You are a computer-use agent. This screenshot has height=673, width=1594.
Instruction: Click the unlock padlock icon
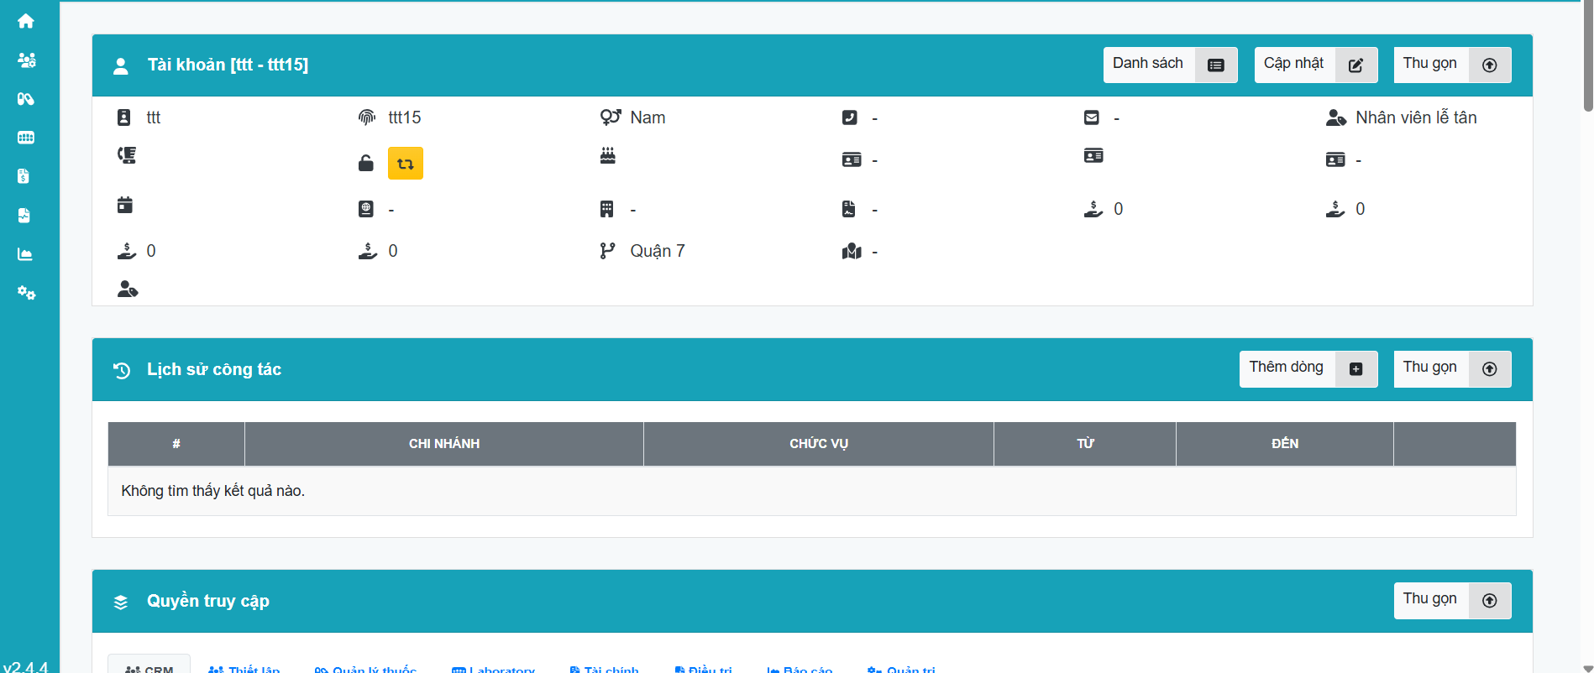click(x=365, y=164)
